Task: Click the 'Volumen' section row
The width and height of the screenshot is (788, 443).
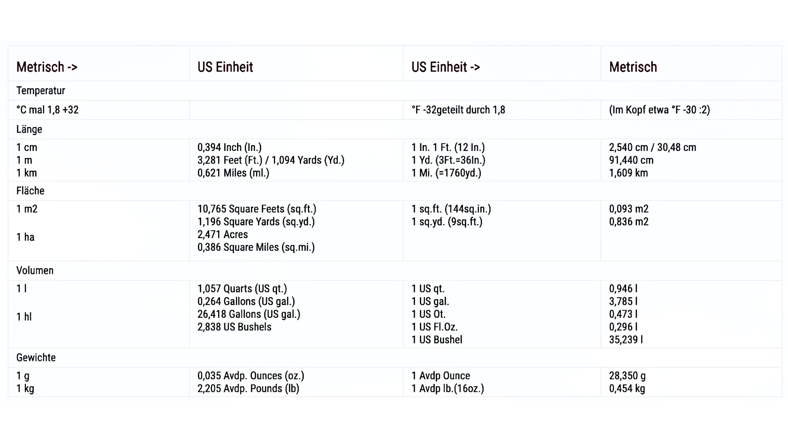Action: click(395, 270)
